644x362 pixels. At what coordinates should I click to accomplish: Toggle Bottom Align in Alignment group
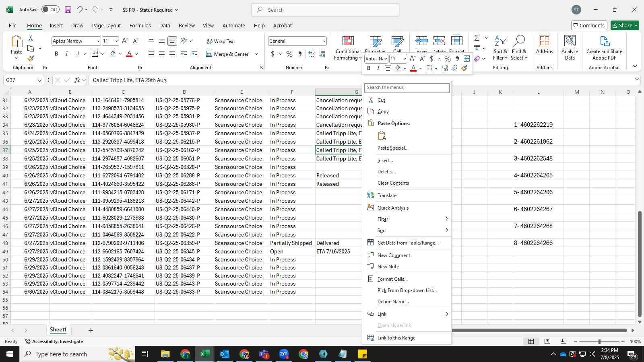click(x=172, y=41)
